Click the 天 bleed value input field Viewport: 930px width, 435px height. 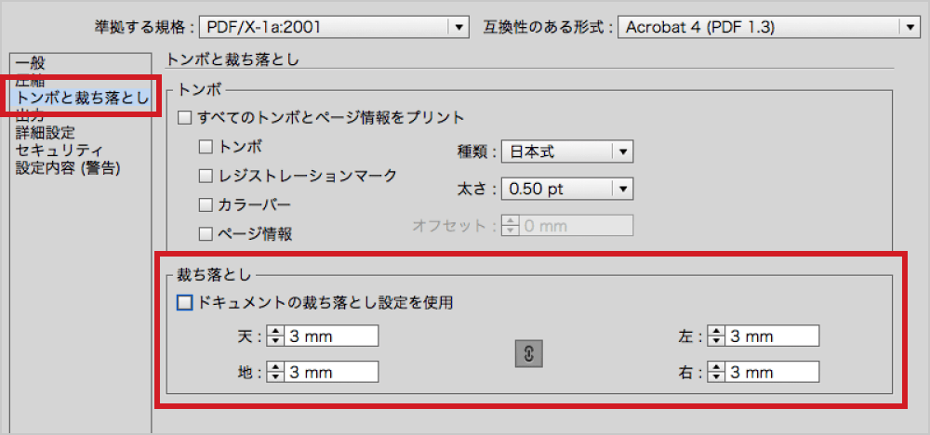pos(331,336)
